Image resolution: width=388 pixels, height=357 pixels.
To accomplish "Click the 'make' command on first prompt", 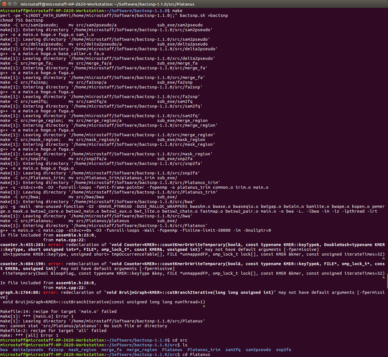I will tap(177, 11).
